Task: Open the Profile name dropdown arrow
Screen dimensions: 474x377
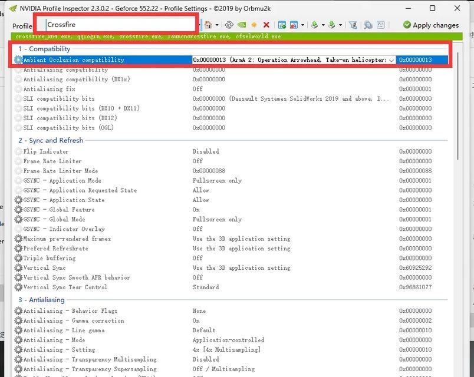Action: [199, 25]
